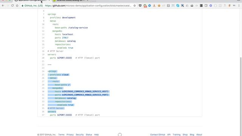This screenshot has height=136, width=242.
Task: Open the Shop footer link
Action: (185, 134)
